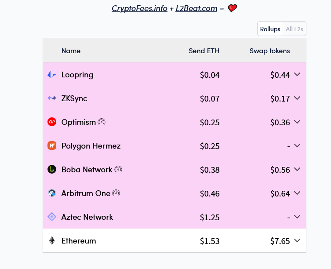Click ZKSync's $0.17 swap fee
This screenshot has width=331, height=269.
[280, 98]
